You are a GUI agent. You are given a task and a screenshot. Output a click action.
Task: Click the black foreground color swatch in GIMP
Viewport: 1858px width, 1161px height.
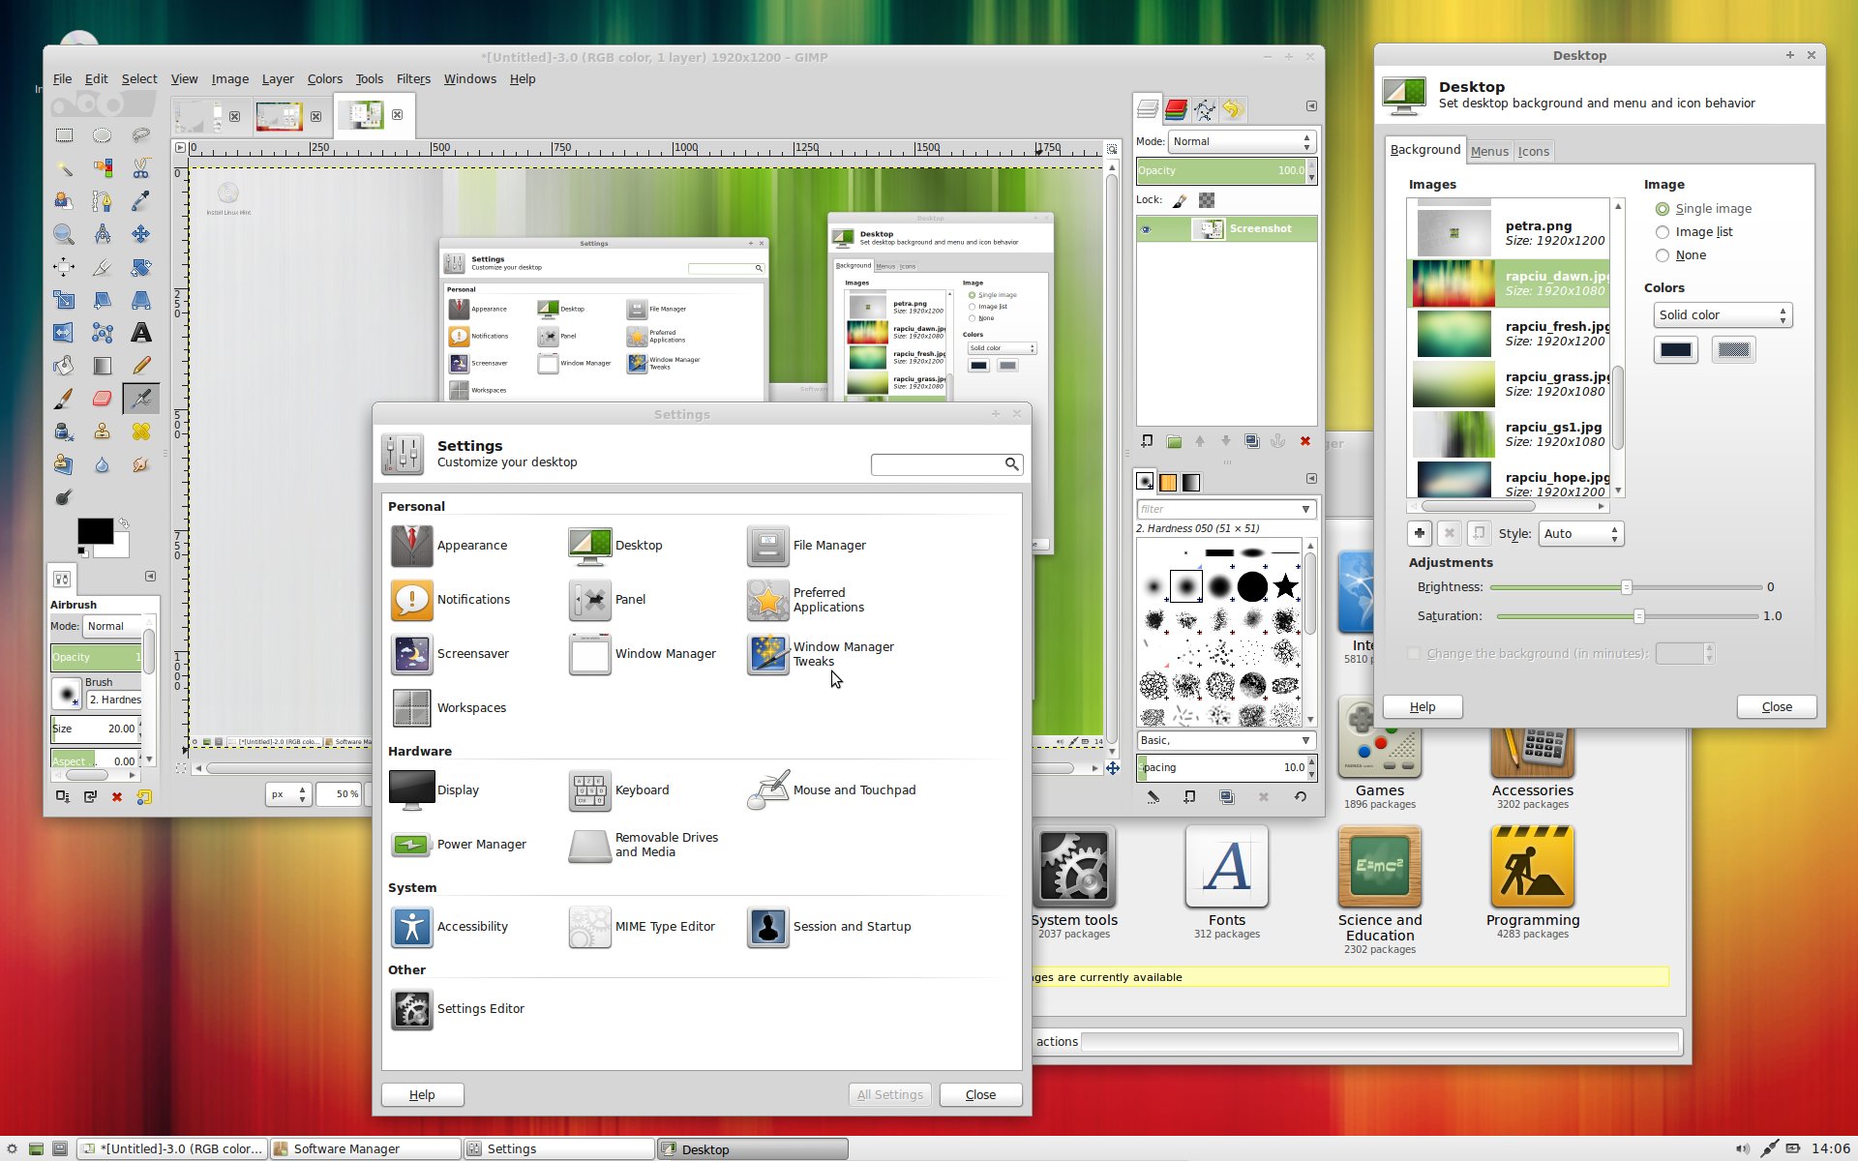[95, 531]
